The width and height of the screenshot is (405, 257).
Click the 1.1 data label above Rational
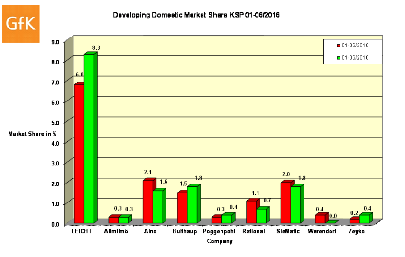pos(256,193)
